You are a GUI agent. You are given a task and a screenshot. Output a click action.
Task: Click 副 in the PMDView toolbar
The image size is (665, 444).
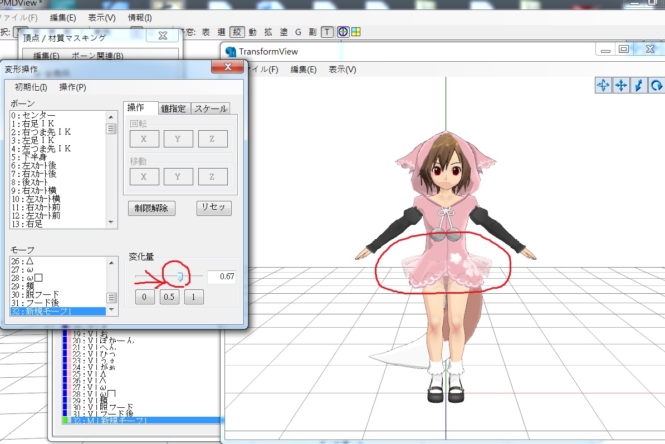tap(312, 32)
